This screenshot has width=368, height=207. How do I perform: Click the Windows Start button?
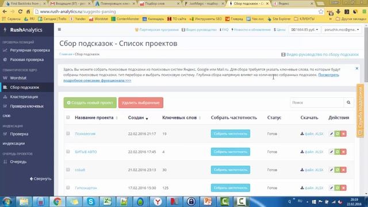tap(7, 202)
